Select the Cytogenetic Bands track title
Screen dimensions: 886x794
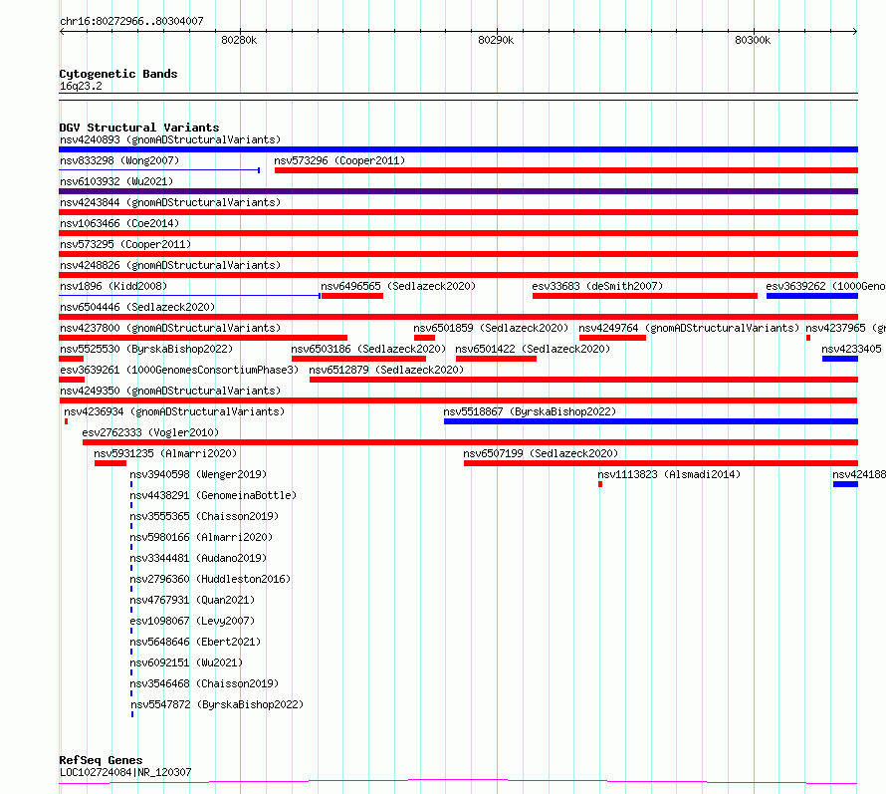[118, 74]
